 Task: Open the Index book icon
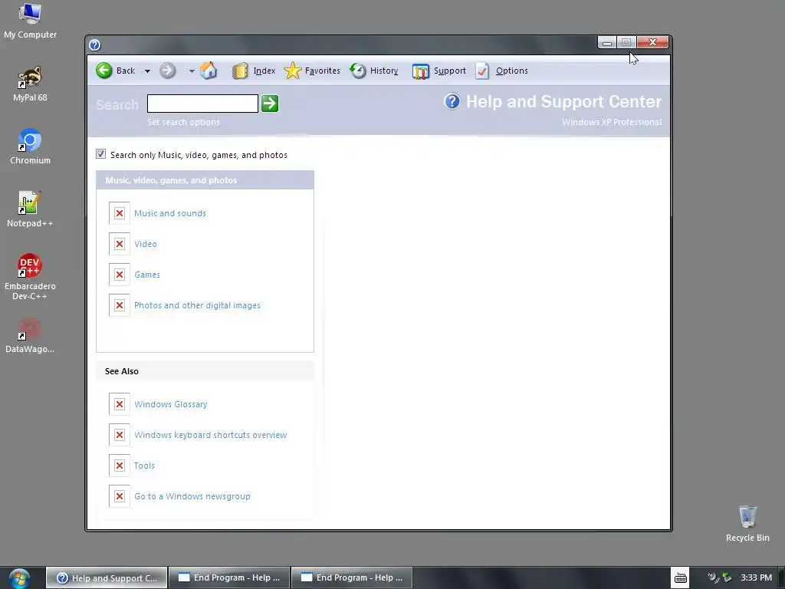(x=240, y=71)
